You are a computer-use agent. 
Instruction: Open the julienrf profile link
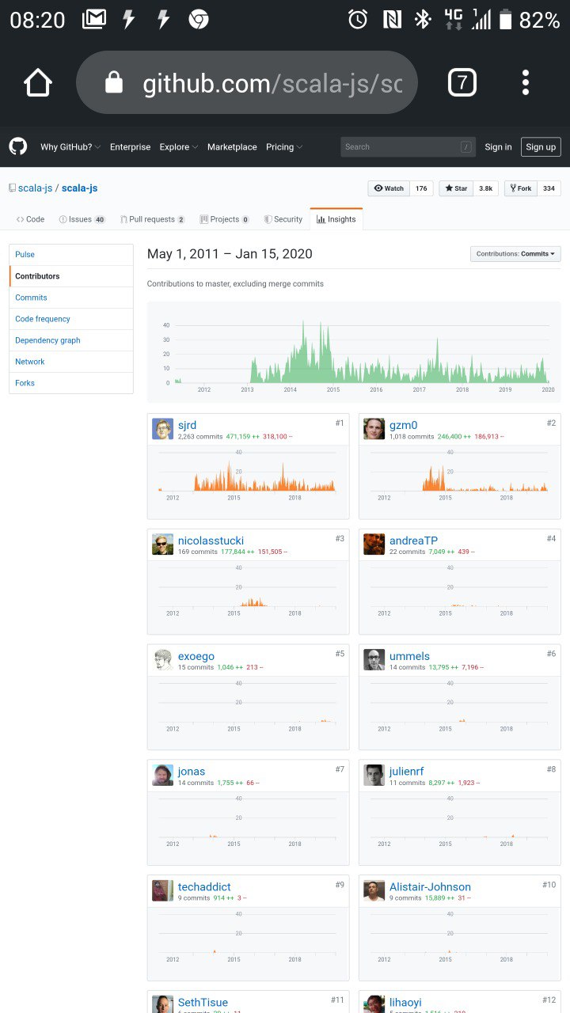tap(407, 772)
